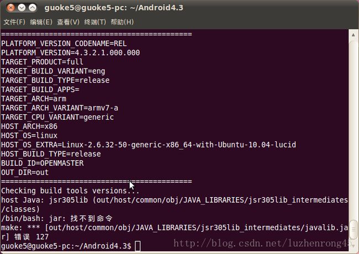Click the 'Checking build tools versions' line
The width and height of the screenshot is (359, 254).
70,190
